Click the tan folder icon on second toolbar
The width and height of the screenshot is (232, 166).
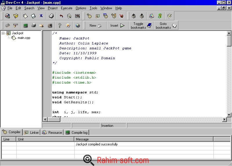coord(41,26)
